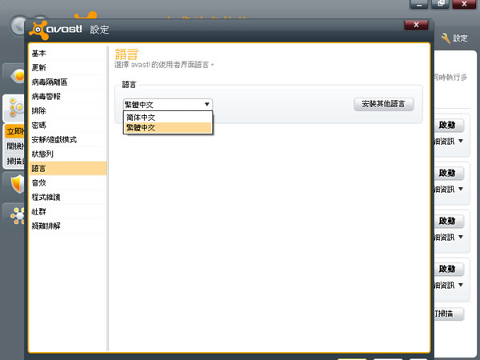Viewport: 480px width, 360px height.
Task: Select the eye icon tab in main sidebar
Action: [x=14, y=76]
